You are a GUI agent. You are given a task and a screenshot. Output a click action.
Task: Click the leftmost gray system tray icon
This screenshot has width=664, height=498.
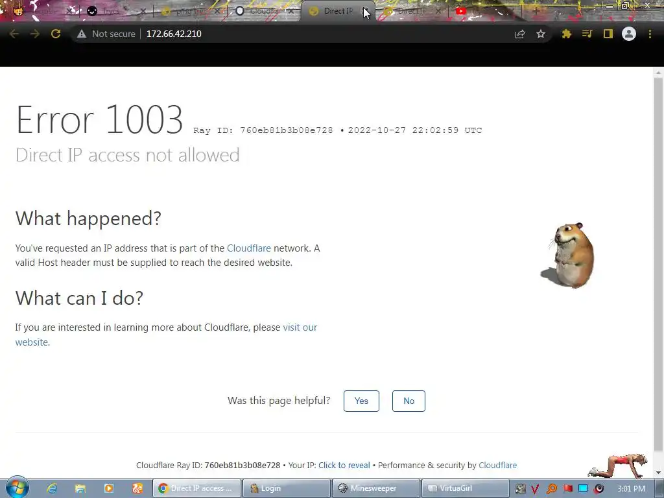click(520, 489)
